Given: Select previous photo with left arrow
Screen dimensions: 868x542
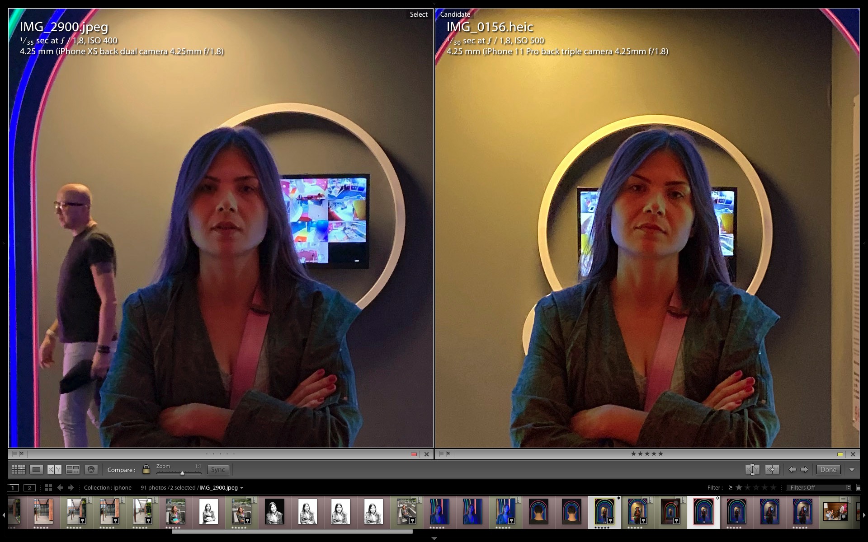Looking at the screenshot, I should coord(792,470).
